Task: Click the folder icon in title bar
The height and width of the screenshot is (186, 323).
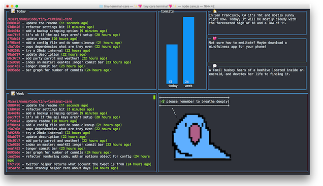Action: click(x=101, y=6)
